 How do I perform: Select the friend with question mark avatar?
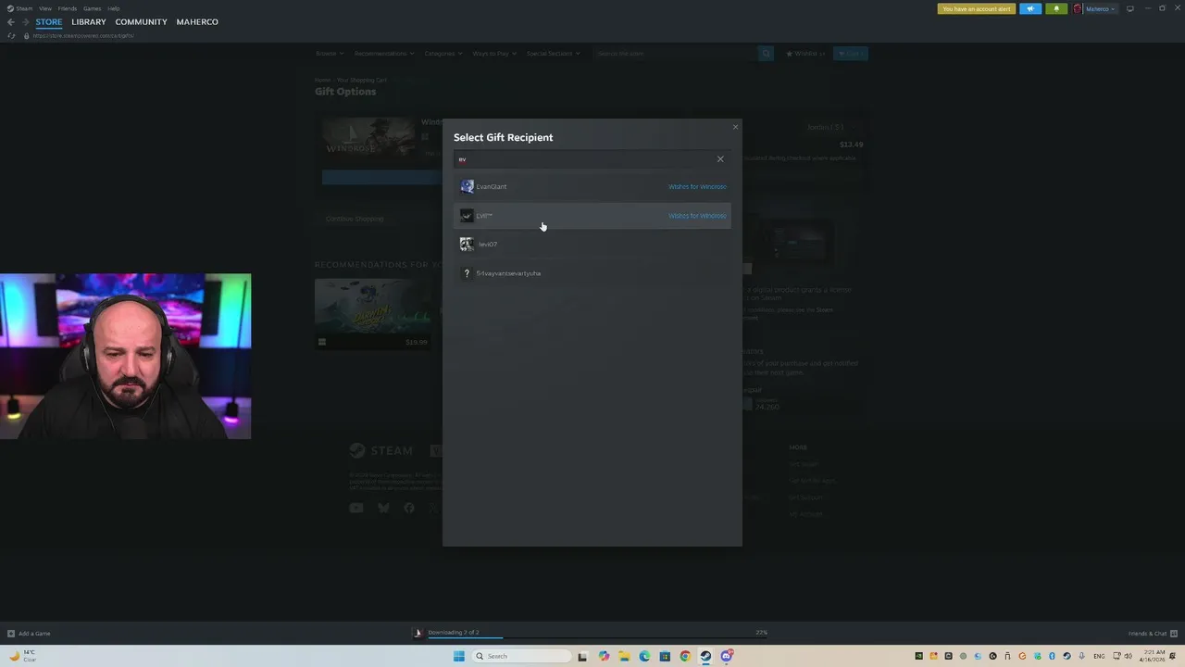[x=592, y=273]
